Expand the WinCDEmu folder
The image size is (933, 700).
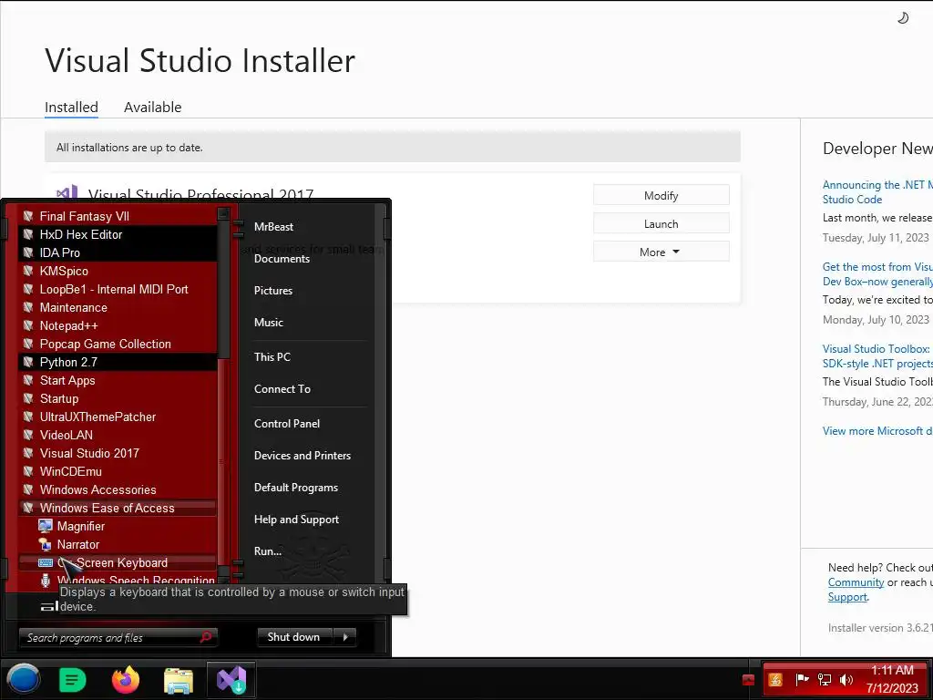118,471
